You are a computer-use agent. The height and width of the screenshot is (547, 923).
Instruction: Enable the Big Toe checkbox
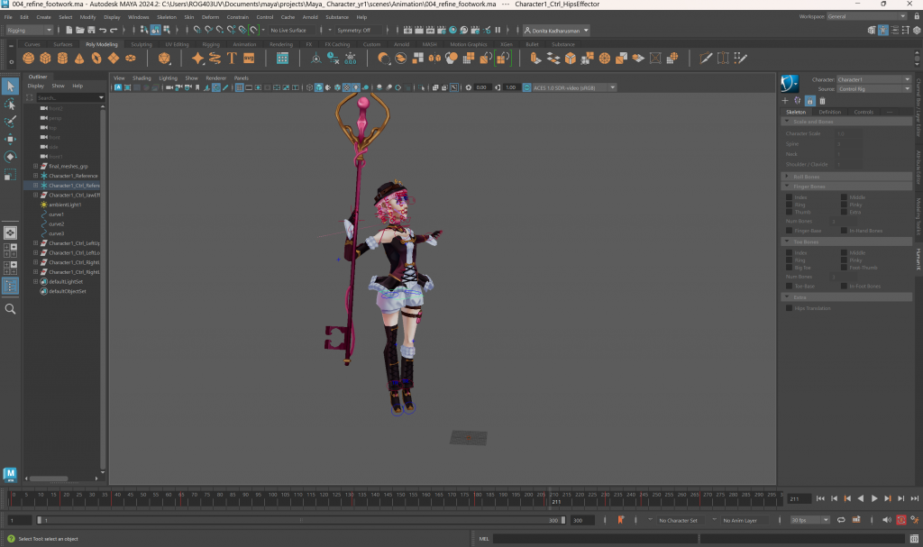pos(790,268)
